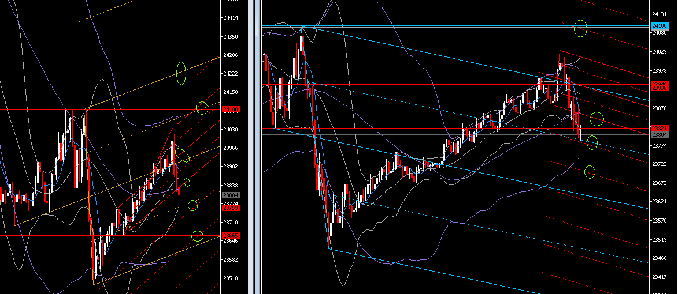
Task: Select the gray 23804 current-price tag, right chart
Action: 660,134
